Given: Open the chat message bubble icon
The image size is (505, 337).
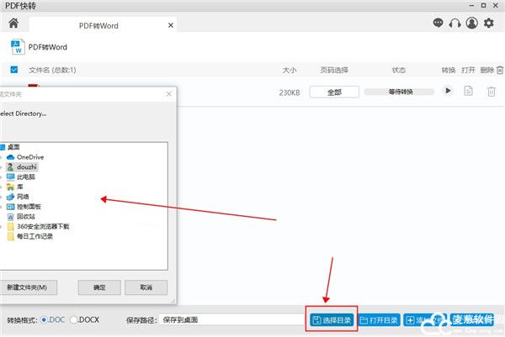Looking at the screenshot, I should point(438,23).
